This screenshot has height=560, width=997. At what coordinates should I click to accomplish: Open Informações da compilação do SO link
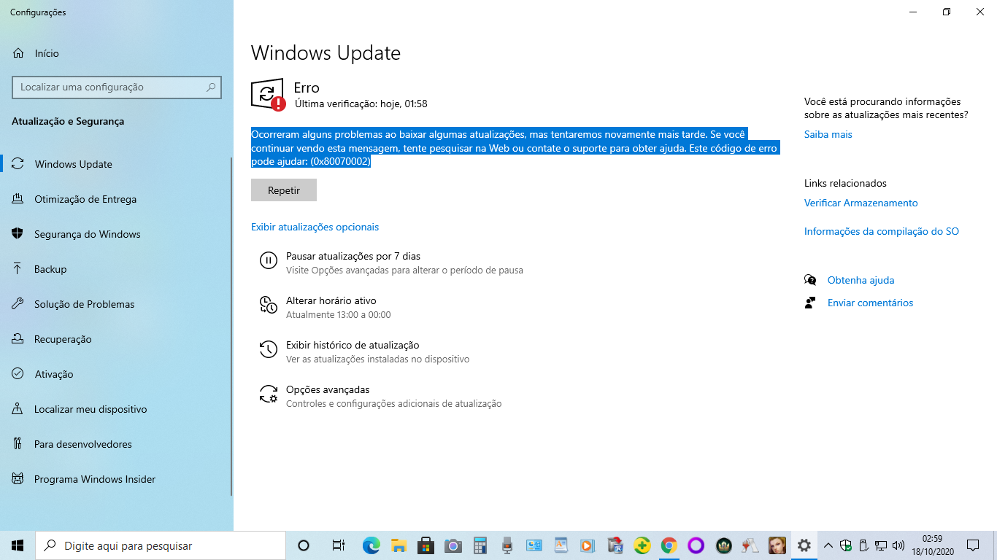(x=881, y=231)
